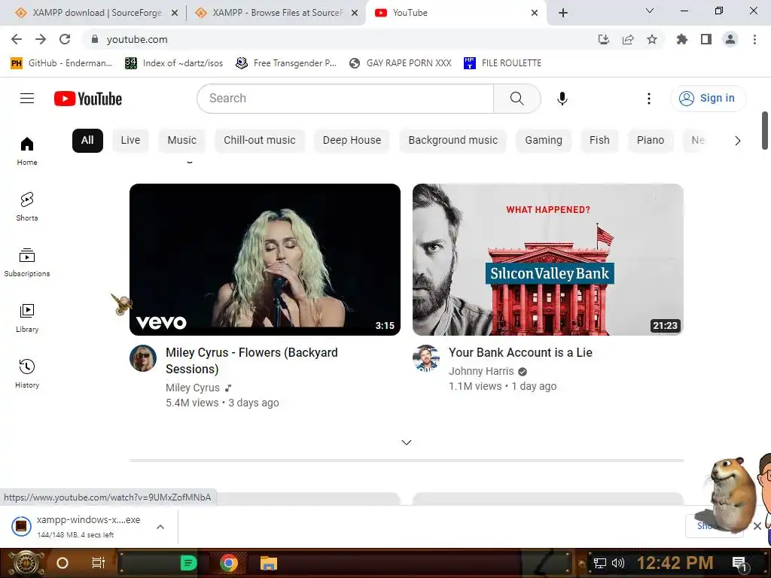
Task: Click the install app icon in address bar
Action: [604, 39]
